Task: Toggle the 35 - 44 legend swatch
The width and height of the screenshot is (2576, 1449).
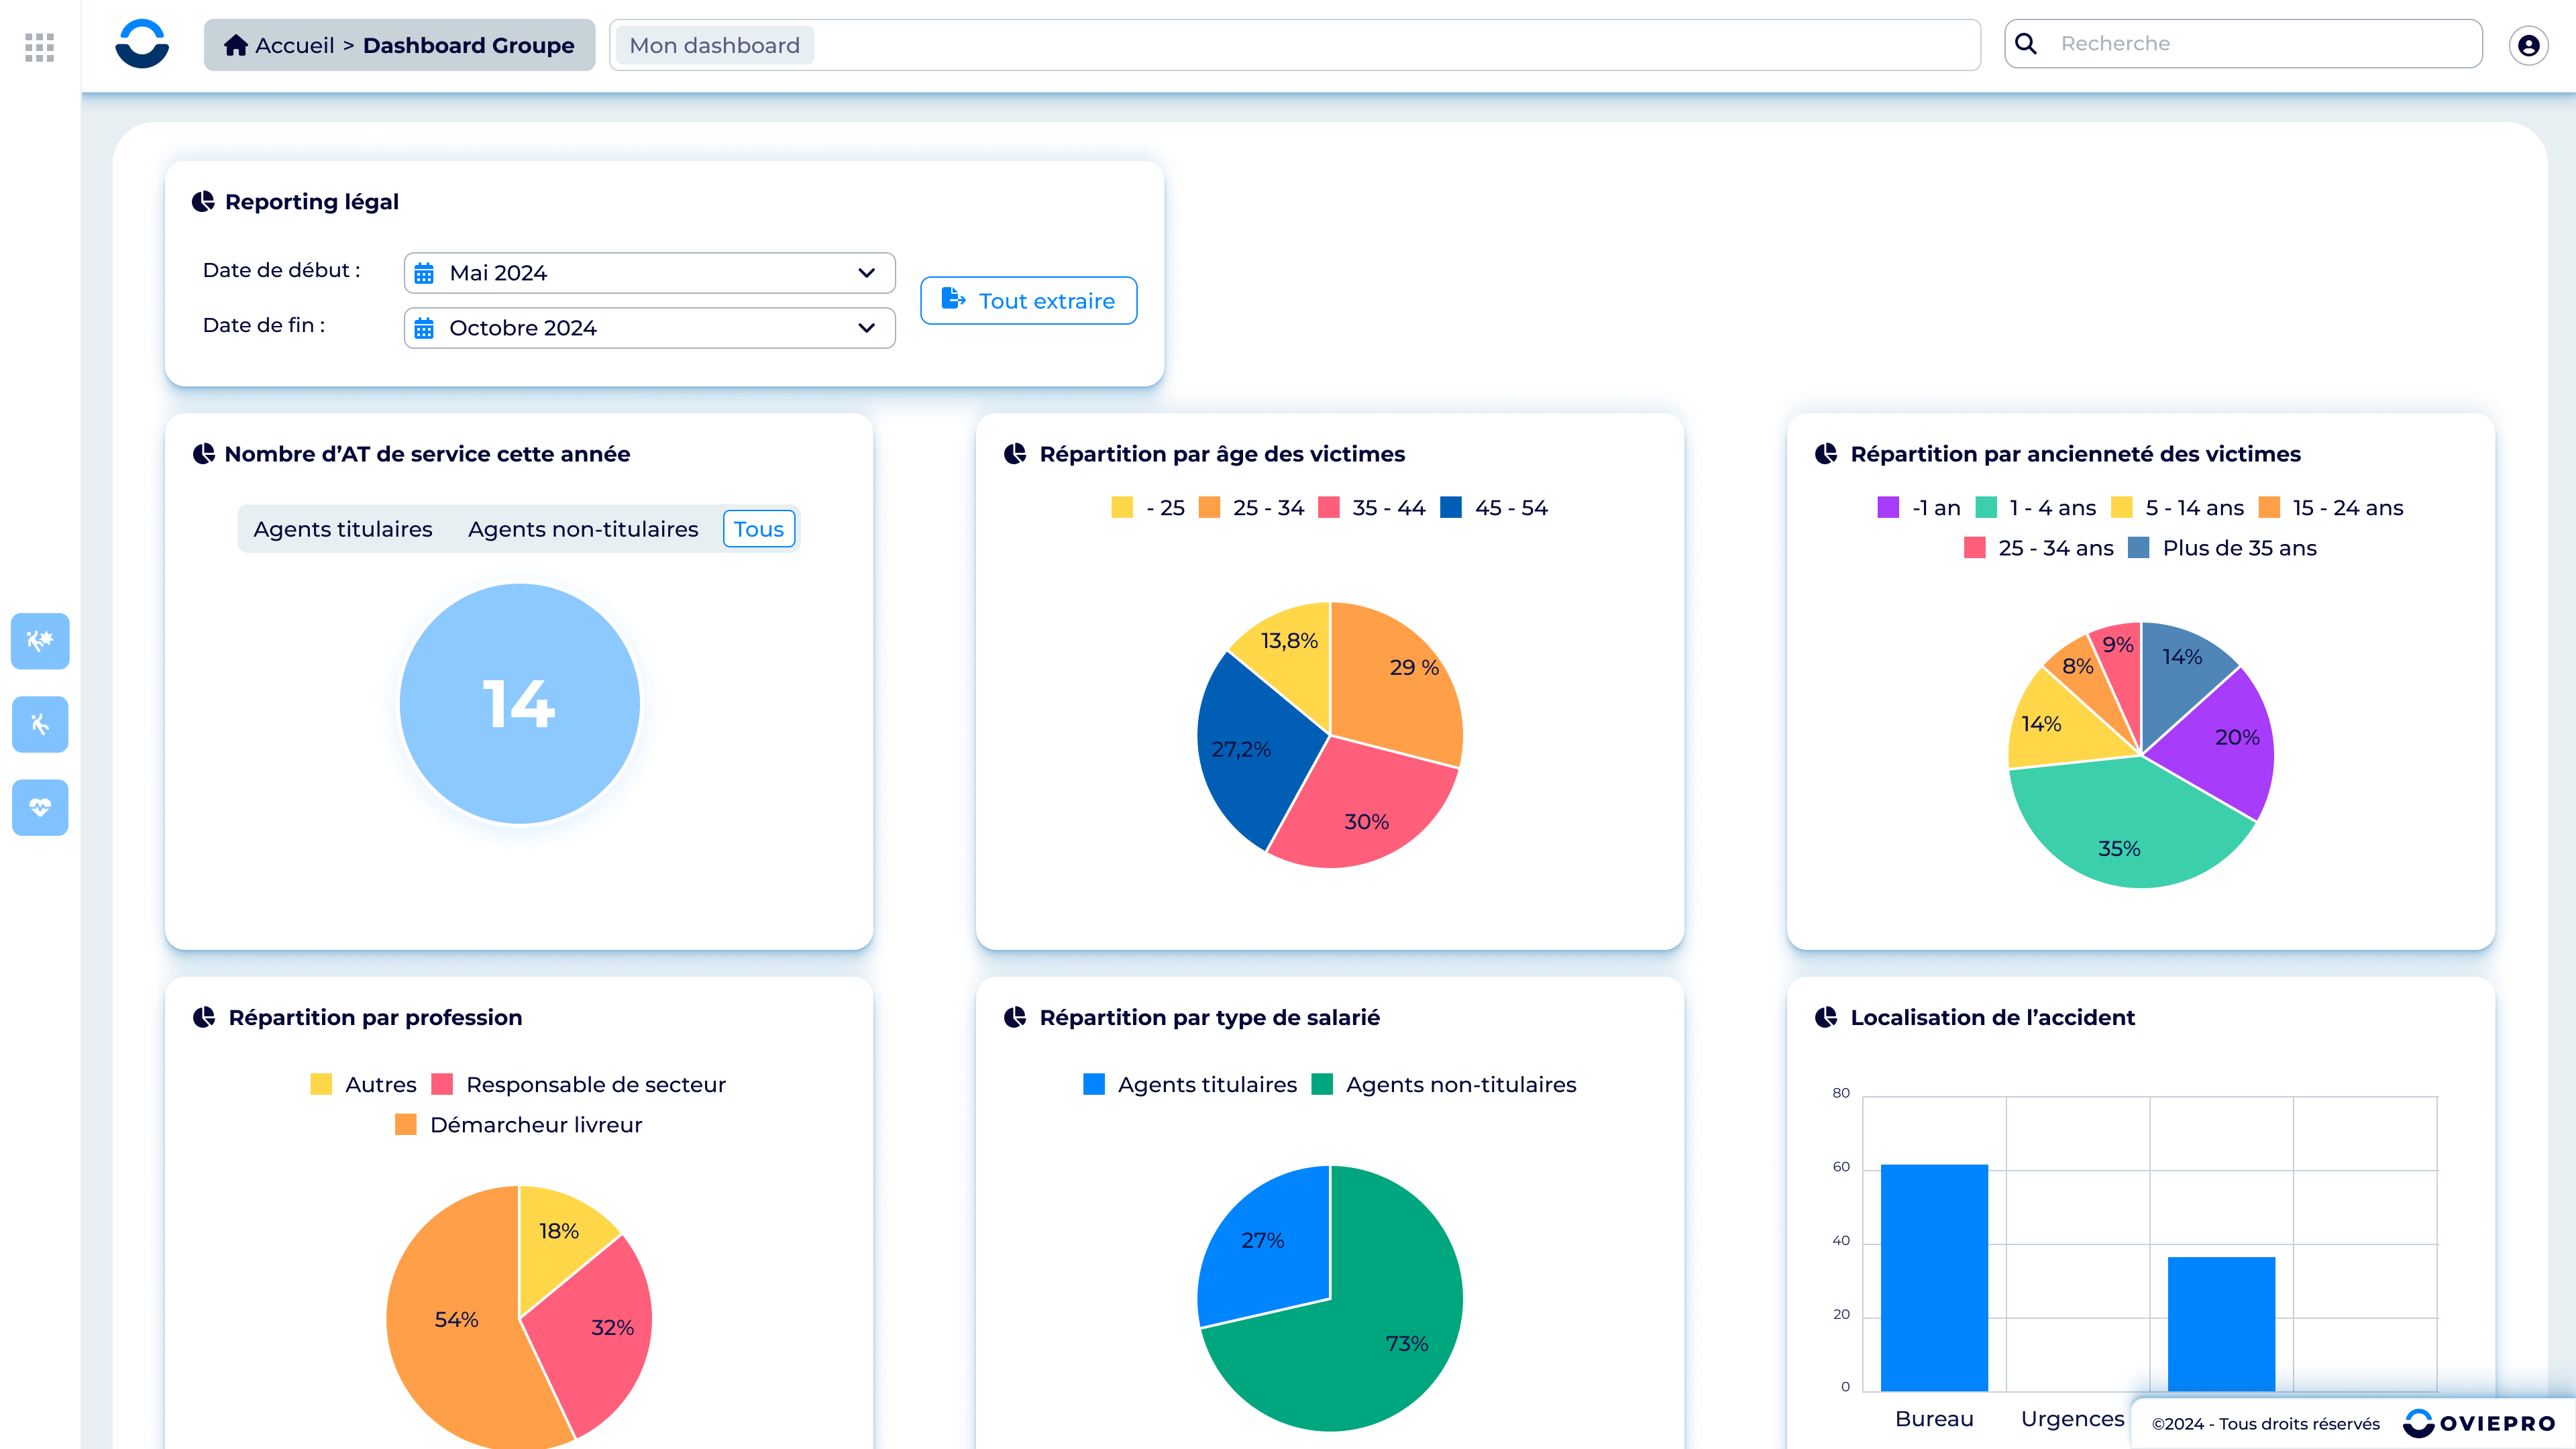Action: 1329,507
